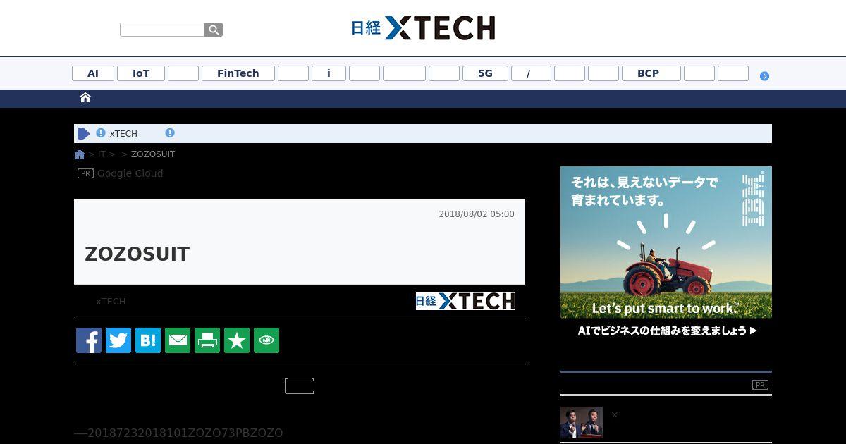The width and height of the screenshot is (846, 444).
Task: Click the small outlined button below share icons
Action: (300, 386)
